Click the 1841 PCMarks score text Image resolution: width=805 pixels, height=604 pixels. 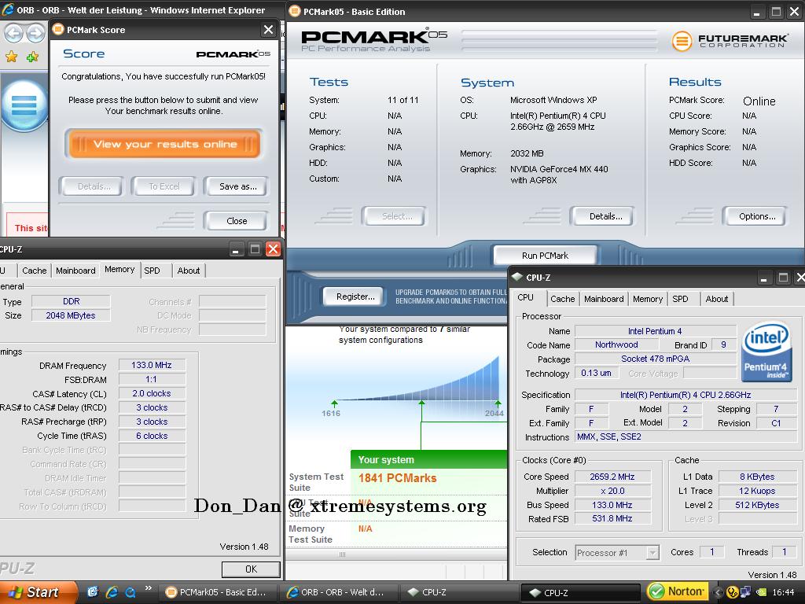pyautogui.click(x=397, y=478)
